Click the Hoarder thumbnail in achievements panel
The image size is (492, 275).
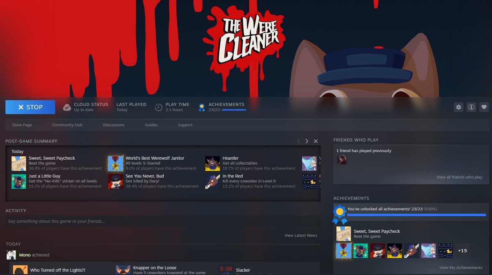(x=394, y=250)
